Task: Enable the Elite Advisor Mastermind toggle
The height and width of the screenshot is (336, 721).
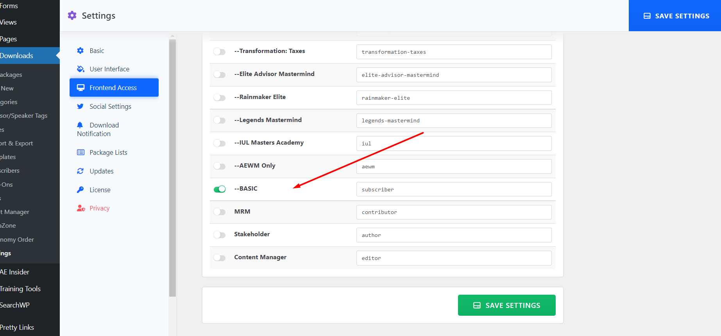Action: click(x=220, y=75)
